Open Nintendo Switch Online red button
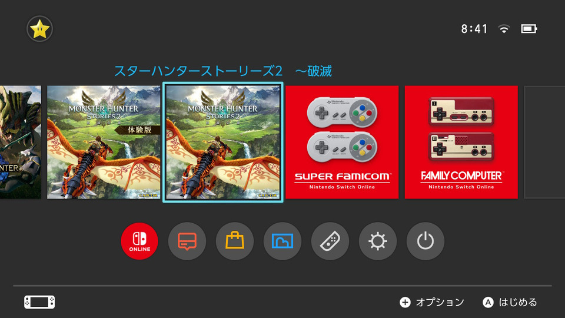The image size is (565, 318). click(x=139, y=241)
